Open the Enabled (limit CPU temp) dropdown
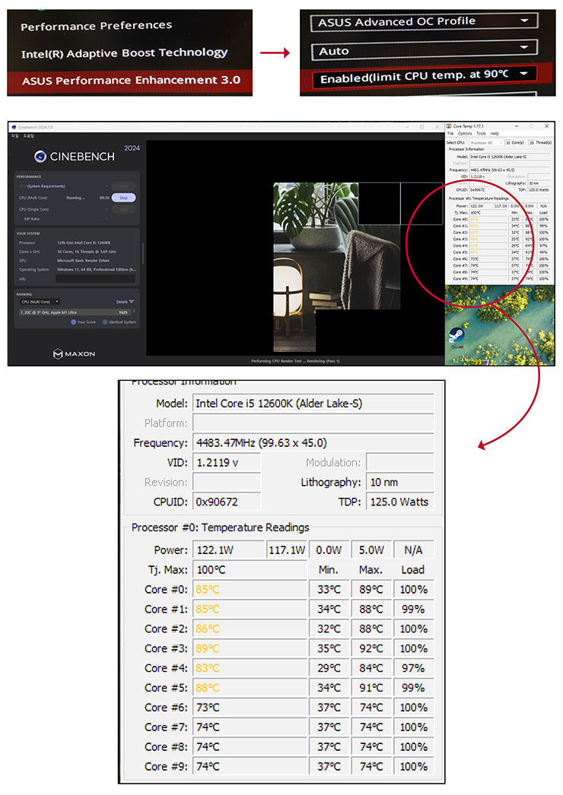Image resolution: width=563 pixels, height=795 pixels. (422, 76)
